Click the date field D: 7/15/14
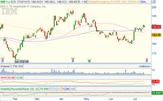This screenshot has width=163, height=101. pyautogui.click(x=20, y=2)
